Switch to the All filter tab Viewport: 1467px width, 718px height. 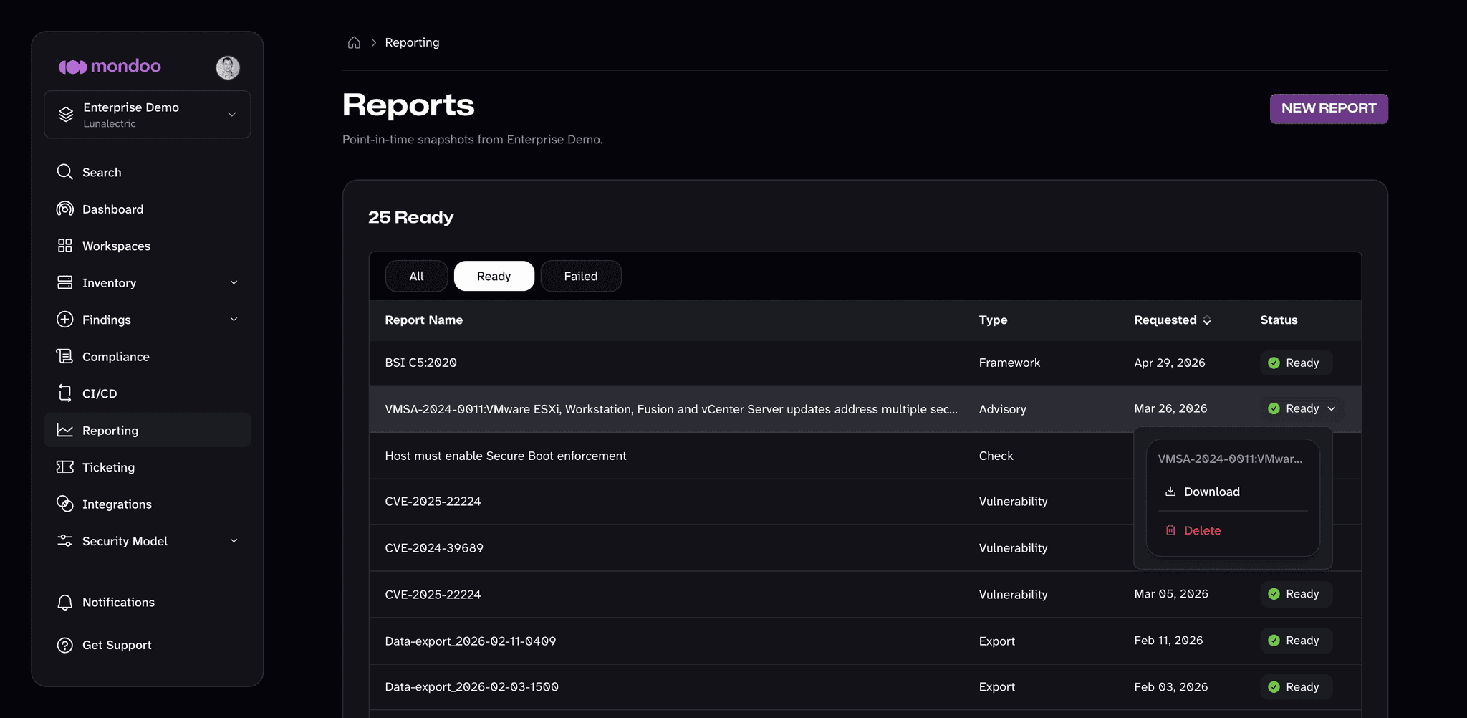click(x=416, y=276)
